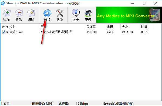Close the converter window

click(x=156, y=3)
